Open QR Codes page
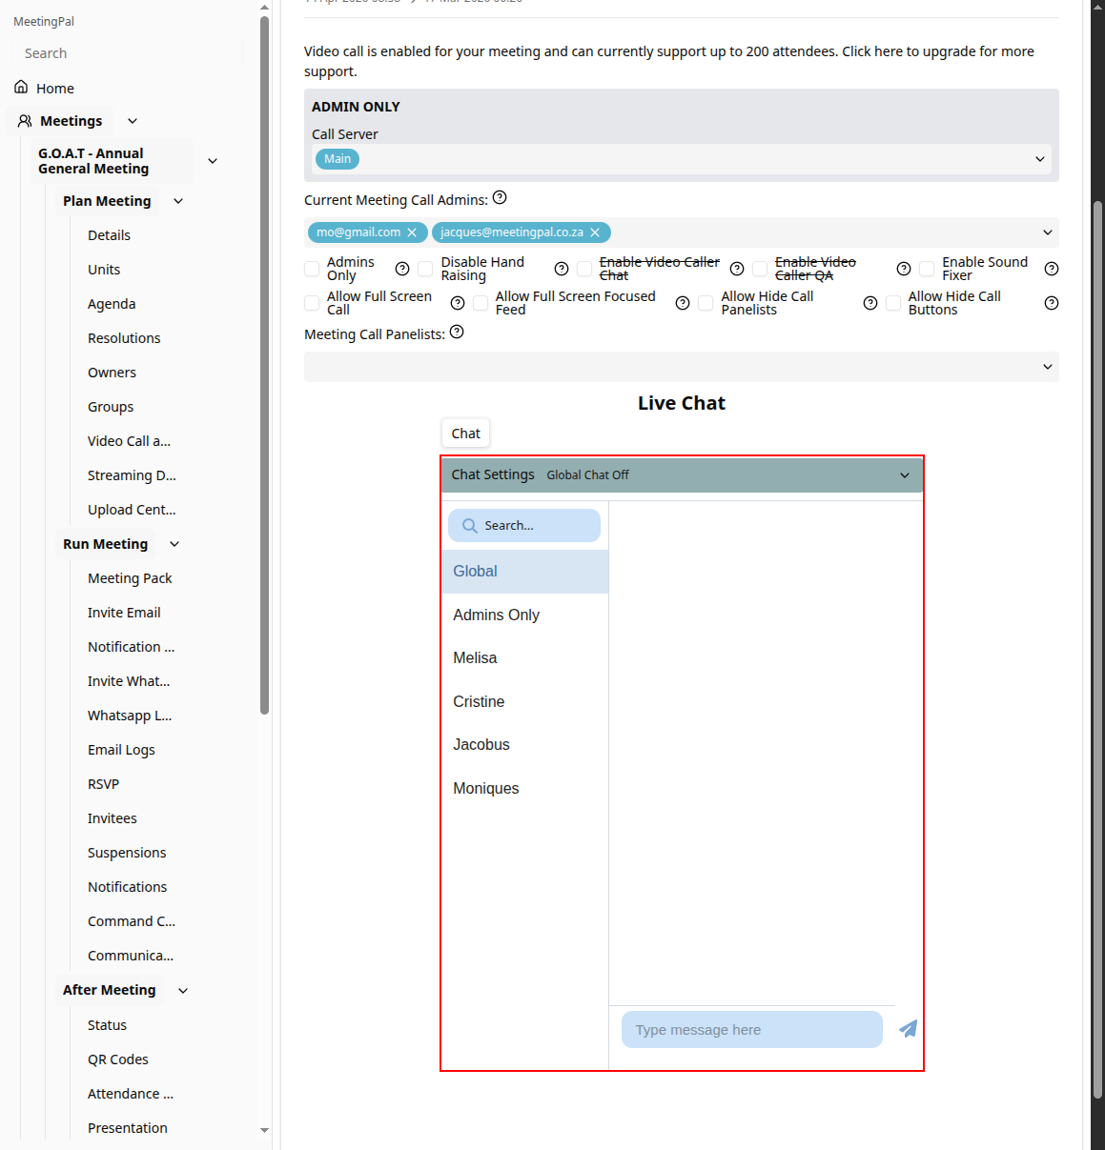The height and width of the screenshot is (1150, 1105). pos(118,1059)
